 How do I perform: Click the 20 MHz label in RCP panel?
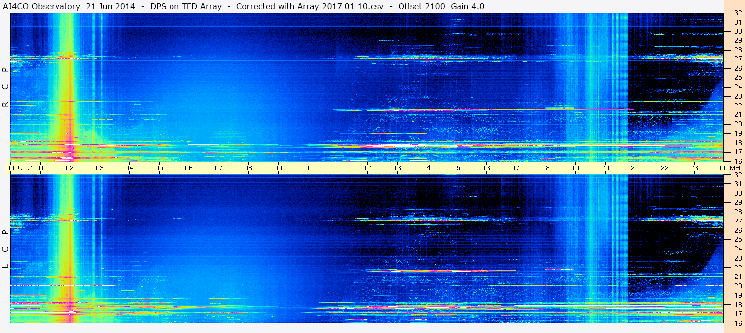(737, 124)
